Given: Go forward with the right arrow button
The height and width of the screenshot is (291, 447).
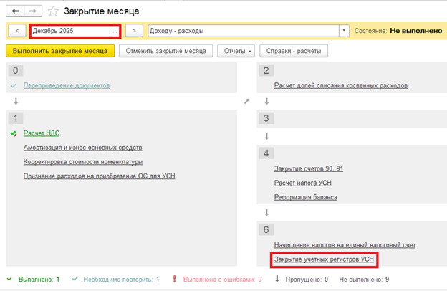Looking at the screenshot, I should tap(33, 11).
